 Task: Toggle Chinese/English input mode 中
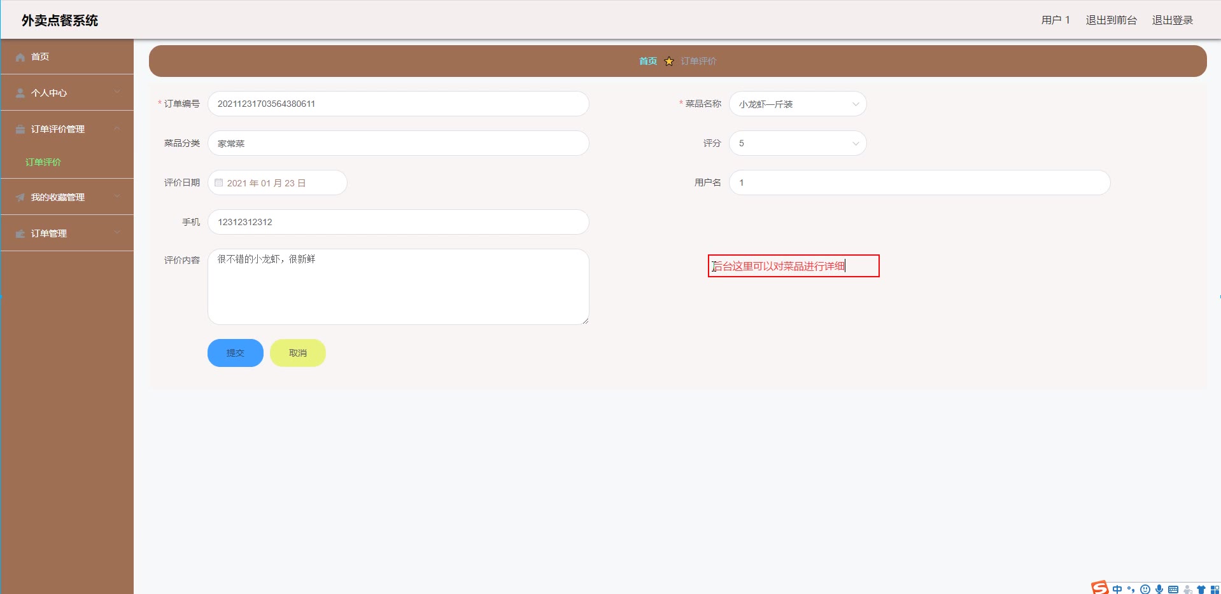coord(1117,590)
